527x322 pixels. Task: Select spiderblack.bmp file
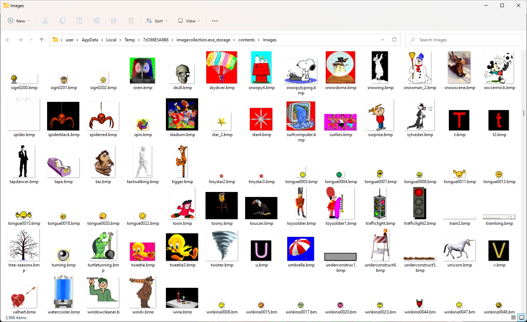(x=63, y=116)
